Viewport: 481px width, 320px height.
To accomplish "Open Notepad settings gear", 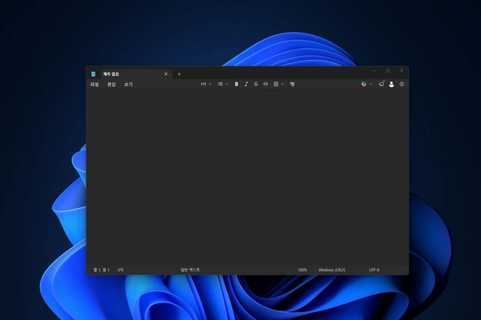I will pyautogui.click(x=402, y=84).
